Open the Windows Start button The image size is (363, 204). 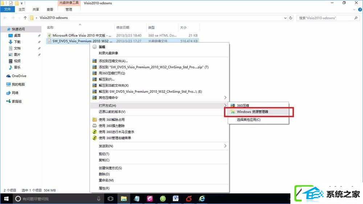(6, 199)
